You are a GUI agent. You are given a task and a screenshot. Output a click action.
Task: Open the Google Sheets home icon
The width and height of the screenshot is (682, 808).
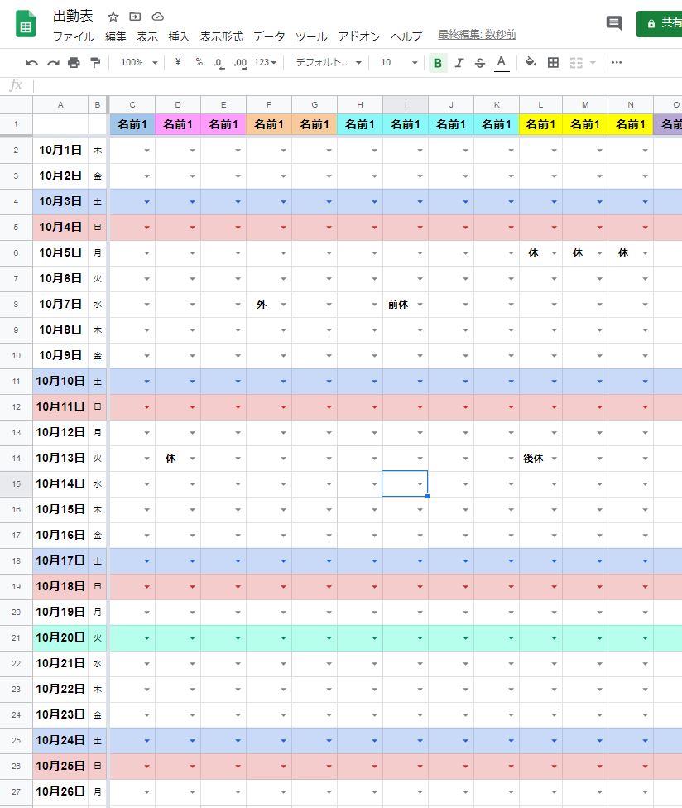(x=26, y=24)
